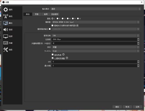This screenshot has width=145, height=111.
Task: Select audio track 2 radio button
Action: pos(57,18)
